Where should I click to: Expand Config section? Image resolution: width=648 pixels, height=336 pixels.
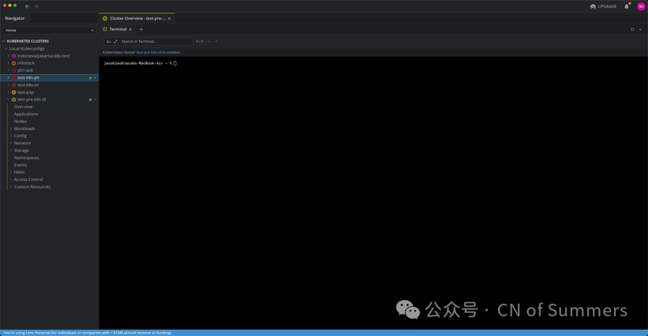pyautogui.click(x=11, y=136)
